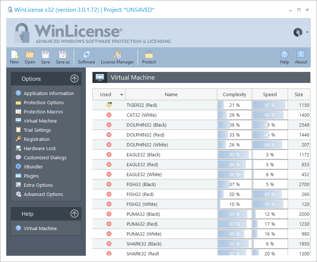Click the Customized Dialogs speech bubble icon

click(x=18, y=157)
